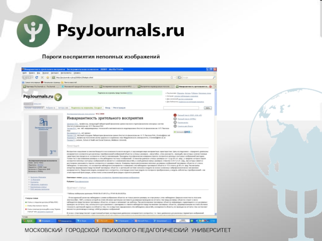Click the Выпуски журнала sidebar link
The image size is (322, 241).
tap(38, 177)
